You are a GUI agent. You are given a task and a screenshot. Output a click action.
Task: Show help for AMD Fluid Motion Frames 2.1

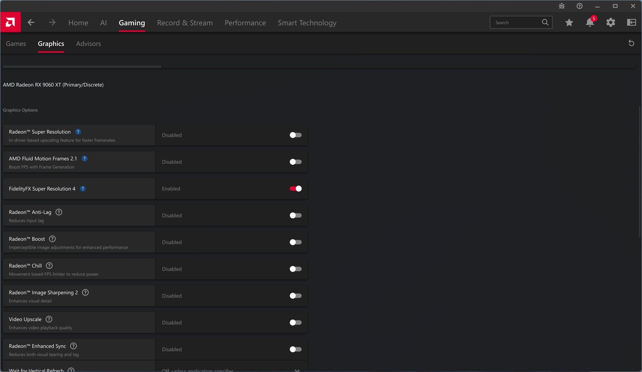(85, 159)
